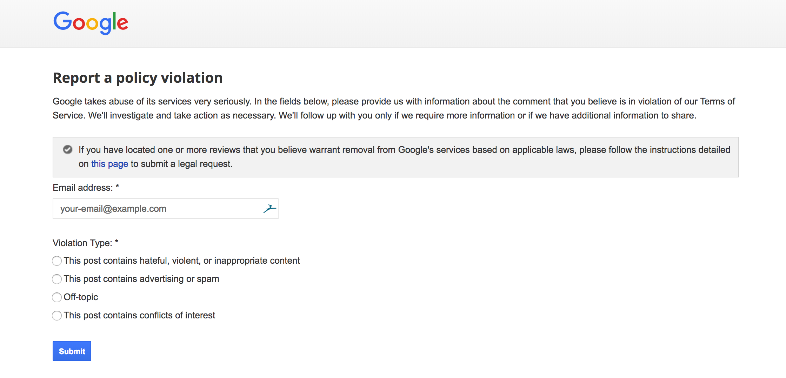Click intro paragraph starting 'Google takes abuse'
The image size is (786, 378).
(394, 108)
